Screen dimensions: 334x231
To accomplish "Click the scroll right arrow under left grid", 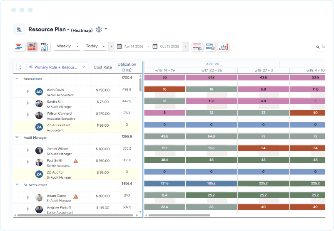I will (137, 215).
